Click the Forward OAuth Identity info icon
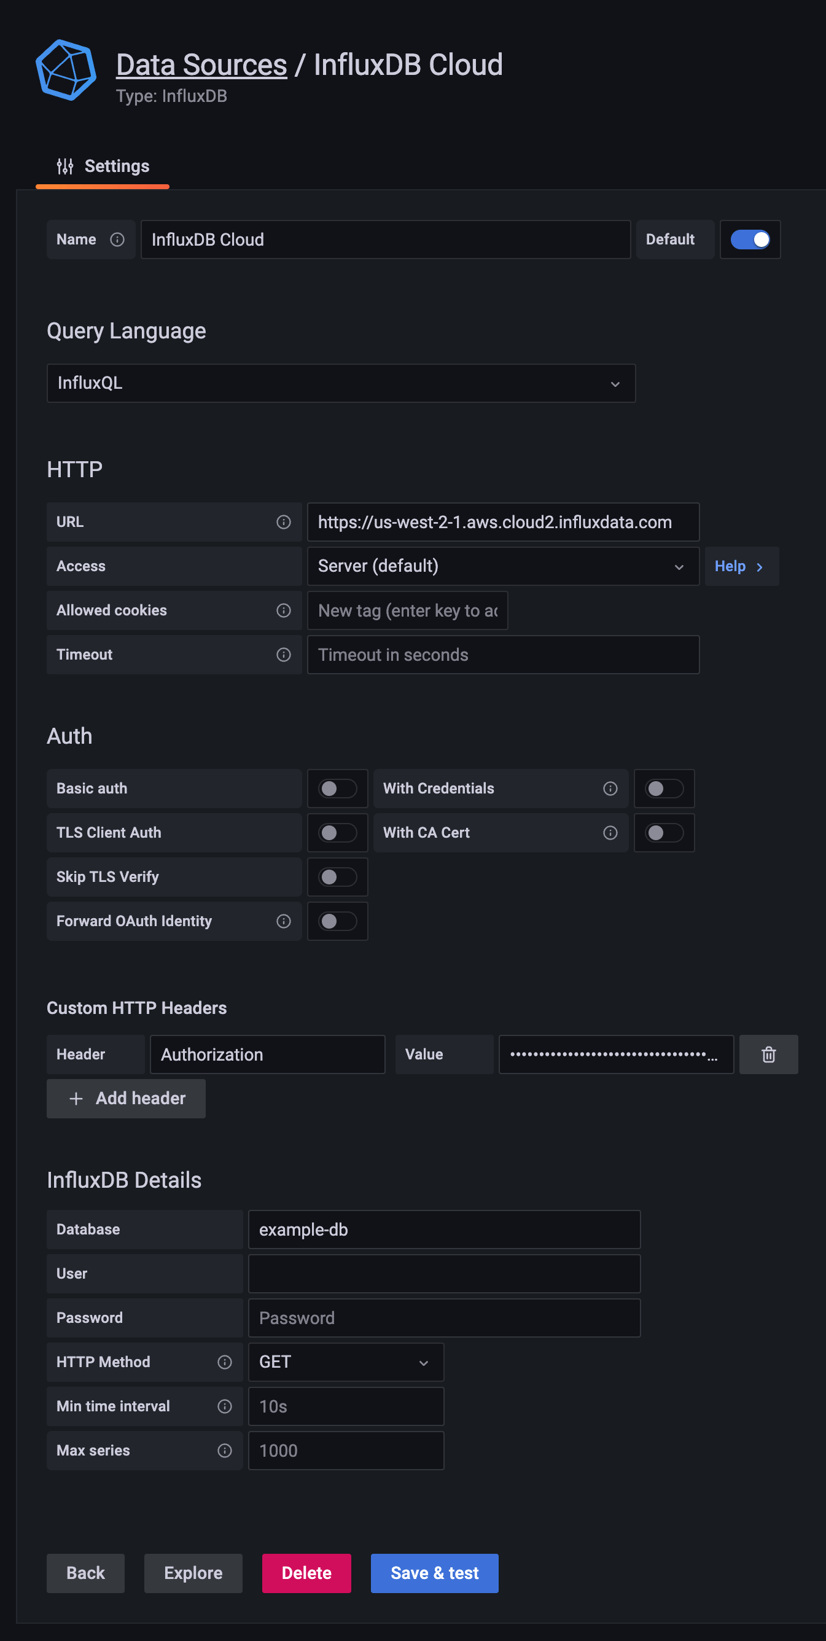The image size is (826, 1641). click(x=283, y=921)
